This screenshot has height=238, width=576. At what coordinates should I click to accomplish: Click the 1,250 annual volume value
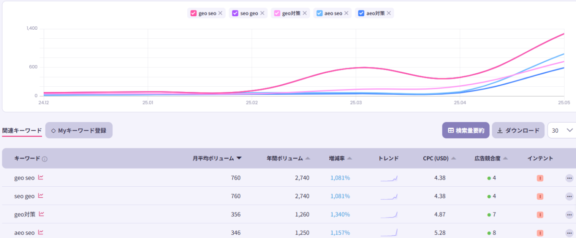pos(302,233)
